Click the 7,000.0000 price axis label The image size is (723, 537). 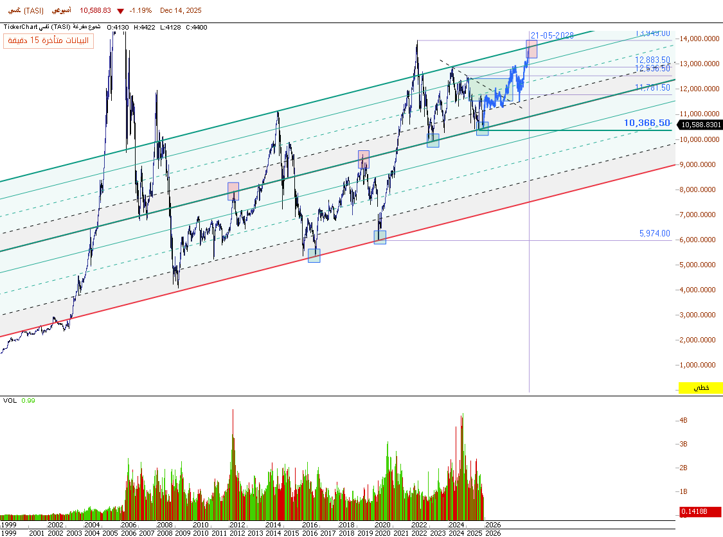699,215
